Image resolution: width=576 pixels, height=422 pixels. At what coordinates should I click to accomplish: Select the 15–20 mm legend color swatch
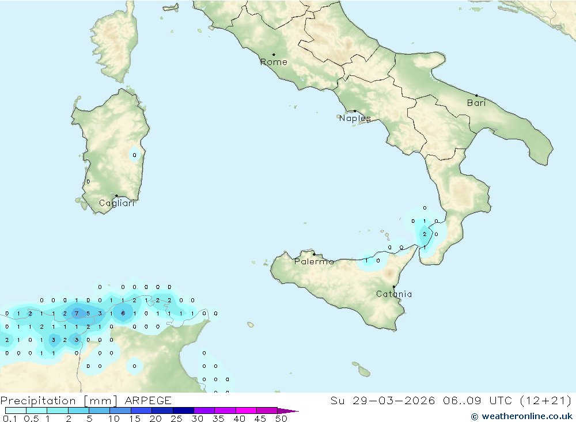pos(141,410)
